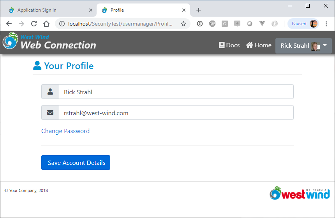Viewport: 335px width, 218px height.
Task: Edit the Rick Strahl name field
Action: 176,92
